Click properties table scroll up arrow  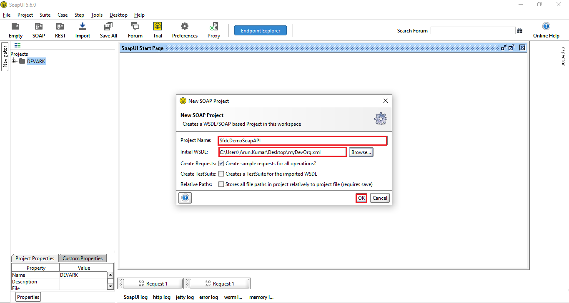click(x=110, y=275)
